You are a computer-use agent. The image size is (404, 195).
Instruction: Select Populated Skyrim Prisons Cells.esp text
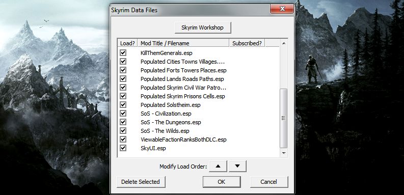pos(183,96)
